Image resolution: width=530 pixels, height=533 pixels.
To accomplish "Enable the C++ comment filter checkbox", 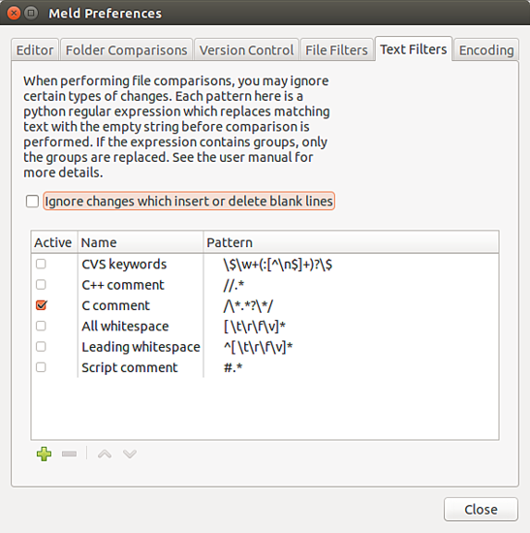I will [41, 285].
